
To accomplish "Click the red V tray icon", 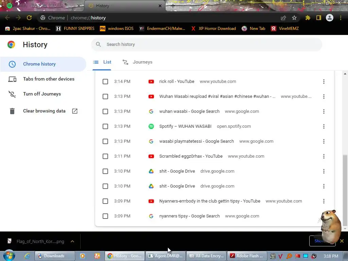I will [280, 256].
